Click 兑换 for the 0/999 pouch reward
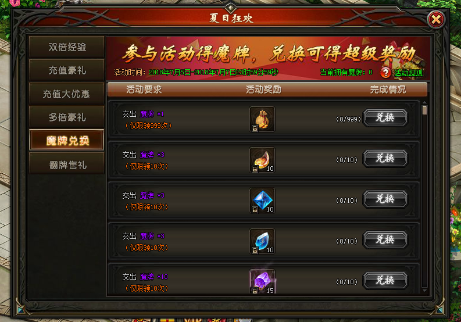 [x=385, y=118]
